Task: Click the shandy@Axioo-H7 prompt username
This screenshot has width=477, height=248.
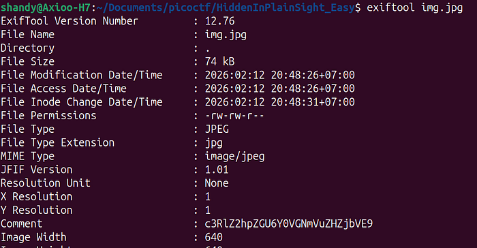Action: [46, 7]
